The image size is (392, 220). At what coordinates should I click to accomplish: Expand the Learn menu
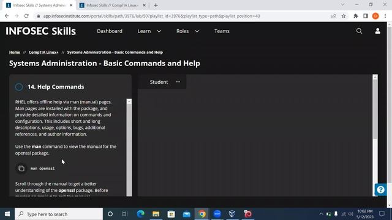tap(149, 31)
